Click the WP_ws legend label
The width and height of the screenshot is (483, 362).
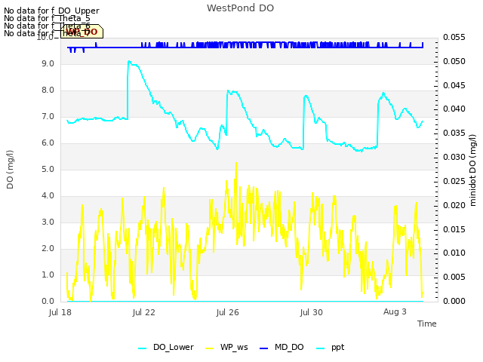234,347
